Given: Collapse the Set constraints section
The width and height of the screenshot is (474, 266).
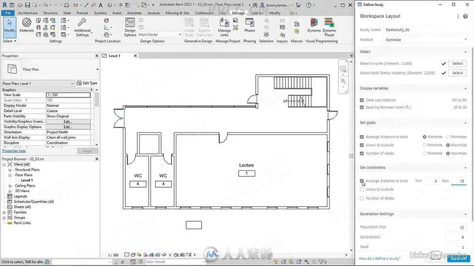Looking at the screenshot, I should [466, 167].
